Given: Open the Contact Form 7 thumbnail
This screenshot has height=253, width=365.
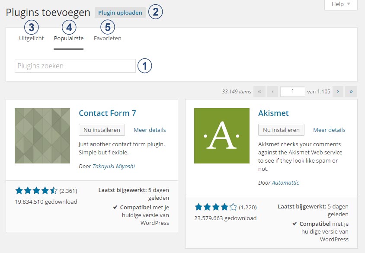Looking at the screenshot, I should (x=42, y=136).
